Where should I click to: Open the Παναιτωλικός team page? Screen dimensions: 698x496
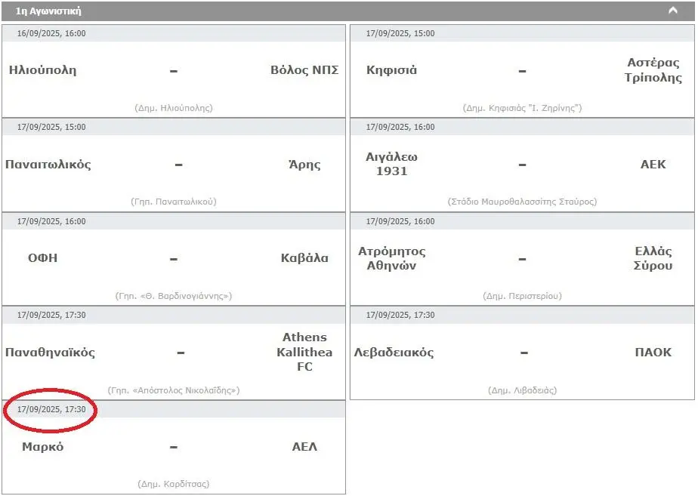pos(48,165)
